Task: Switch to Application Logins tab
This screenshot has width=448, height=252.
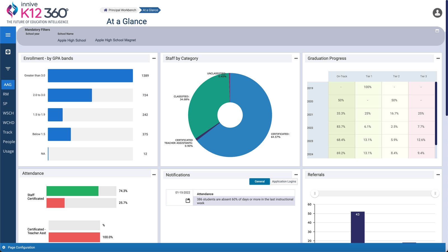Action: tap(284, 181)
